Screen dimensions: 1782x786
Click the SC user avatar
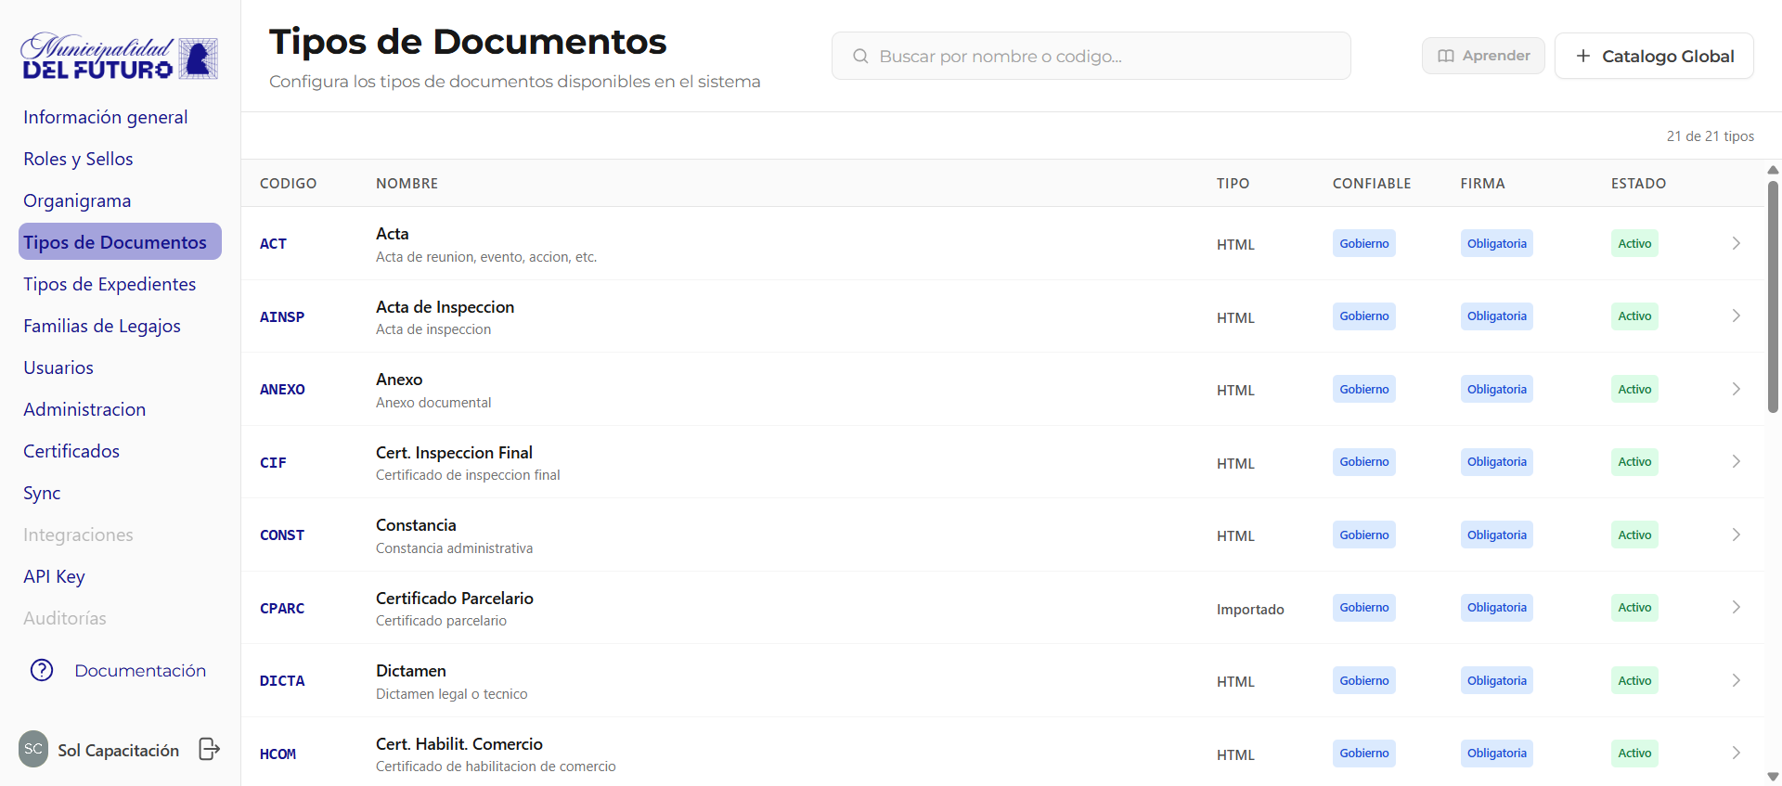point(33,749)
